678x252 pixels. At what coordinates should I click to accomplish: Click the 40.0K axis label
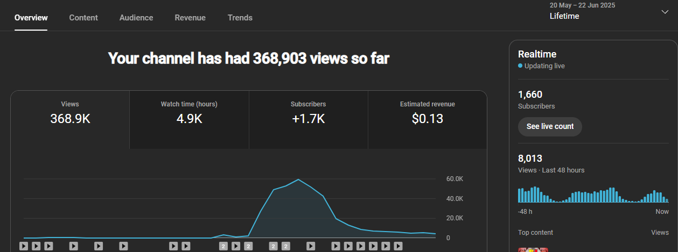pyautogui.click(x=455, y=199)
